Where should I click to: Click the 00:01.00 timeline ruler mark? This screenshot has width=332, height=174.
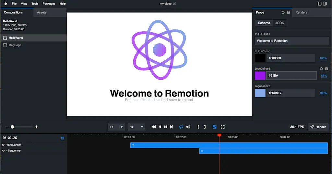[x=129, y=137]
